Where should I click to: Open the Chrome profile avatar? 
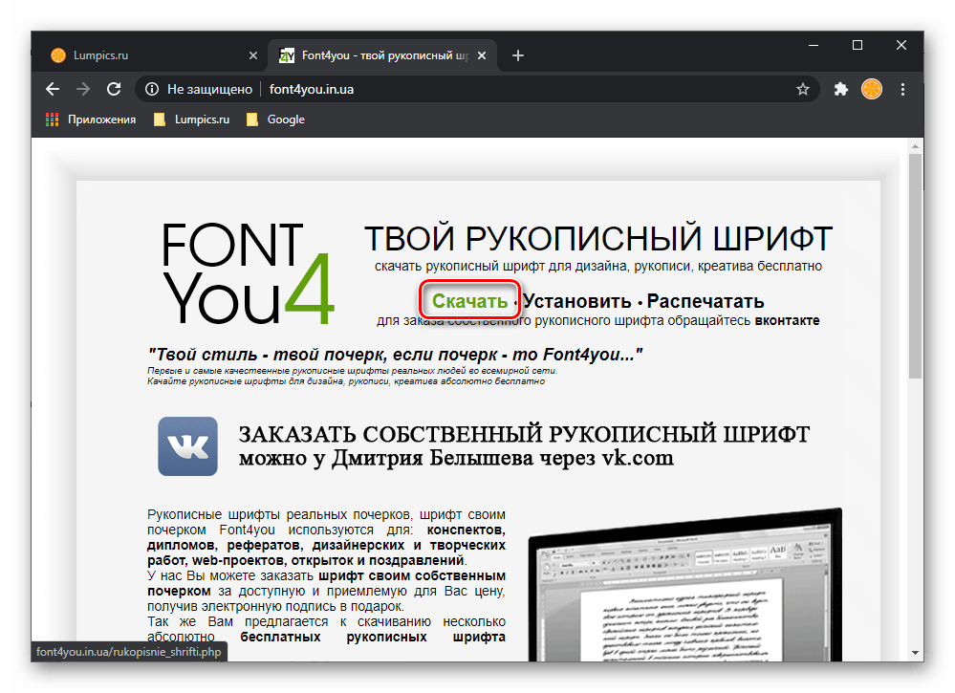(x=872, y=89)
